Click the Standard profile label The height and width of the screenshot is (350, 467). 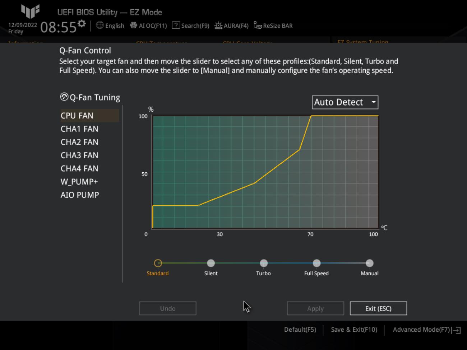pyautogui.click(x=158, y=273)
